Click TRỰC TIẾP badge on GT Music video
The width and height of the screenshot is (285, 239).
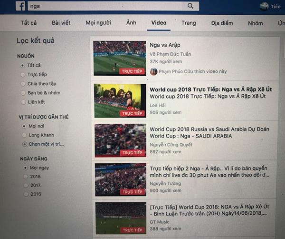[133, 230]
